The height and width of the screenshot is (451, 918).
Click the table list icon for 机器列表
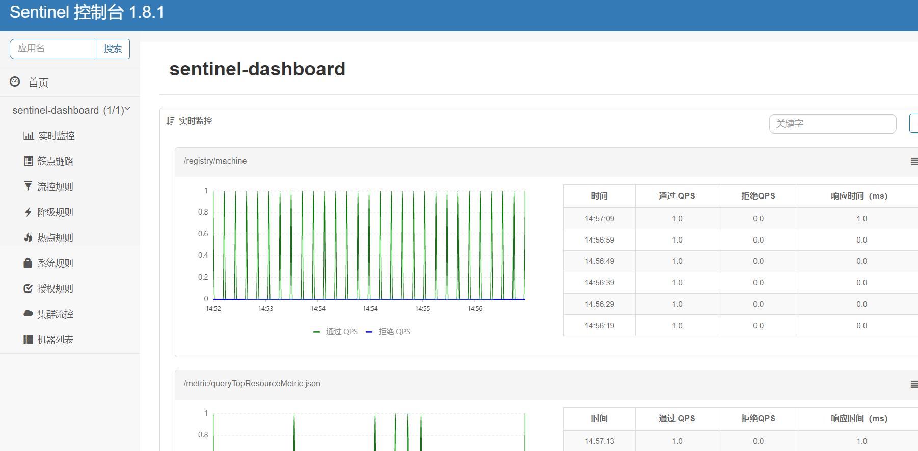pos(28,339)
